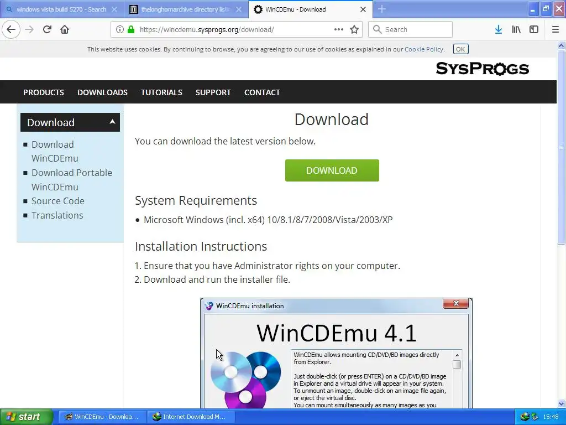The width and height of the screenshot is (566, 425).
Task: Open page actions three-dot menu
Action: coord(338,29)
